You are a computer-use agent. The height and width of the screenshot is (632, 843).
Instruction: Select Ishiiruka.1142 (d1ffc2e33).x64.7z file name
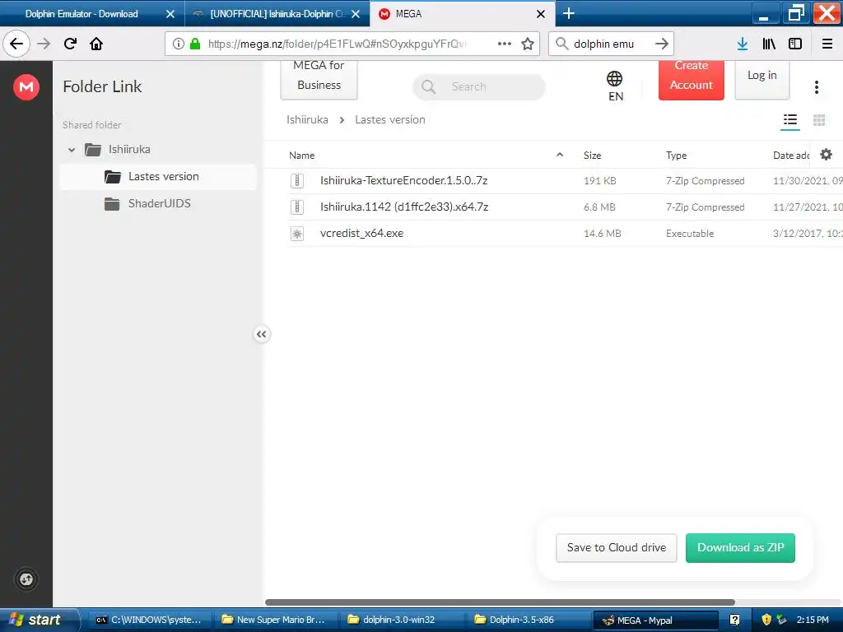tap(403, 207)
